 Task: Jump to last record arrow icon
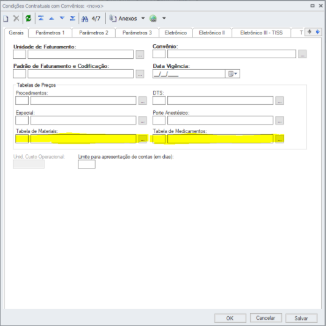point(72,18)
